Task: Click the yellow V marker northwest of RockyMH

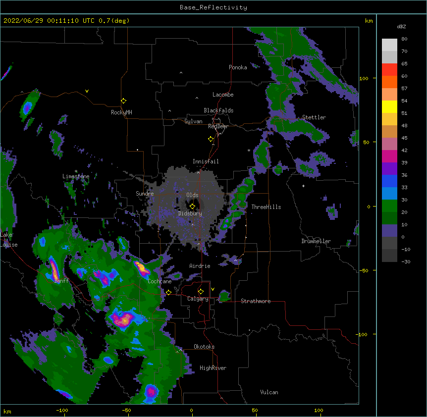Action: coord(87,91)
